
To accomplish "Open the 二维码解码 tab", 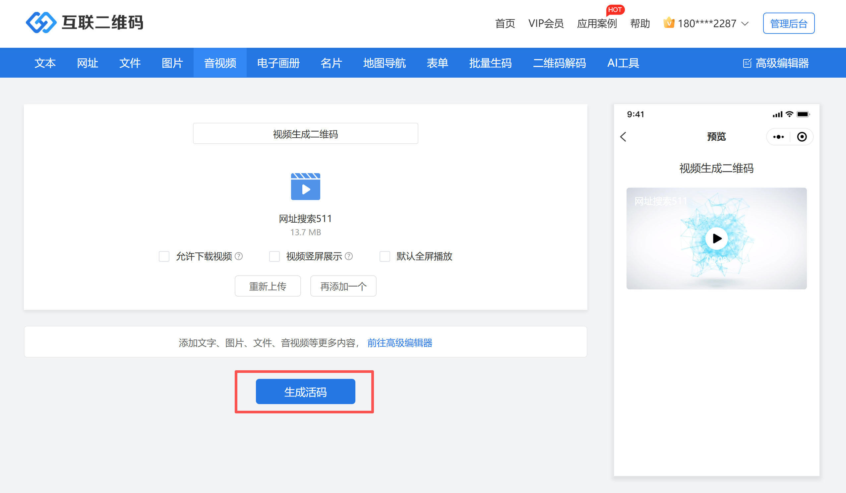I will coord(559,63).
